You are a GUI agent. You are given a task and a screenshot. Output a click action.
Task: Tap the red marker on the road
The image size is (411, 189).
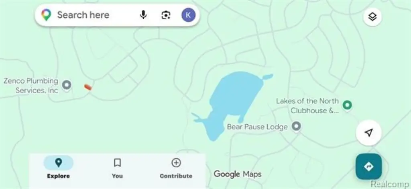click(x=88, y=87)
